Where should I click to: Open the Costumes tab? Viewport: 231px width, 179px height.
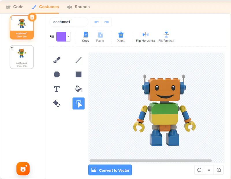(x=45, y=7)
